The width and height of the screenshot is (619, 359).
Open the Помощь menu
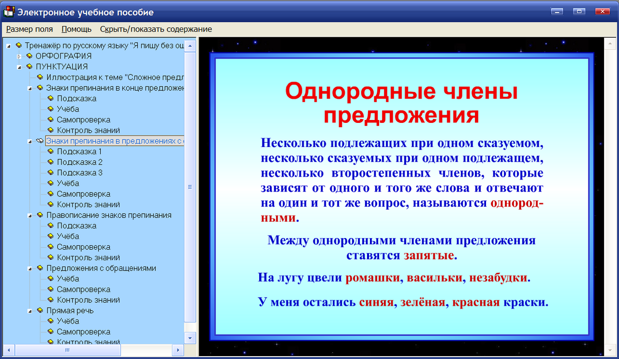75,29
